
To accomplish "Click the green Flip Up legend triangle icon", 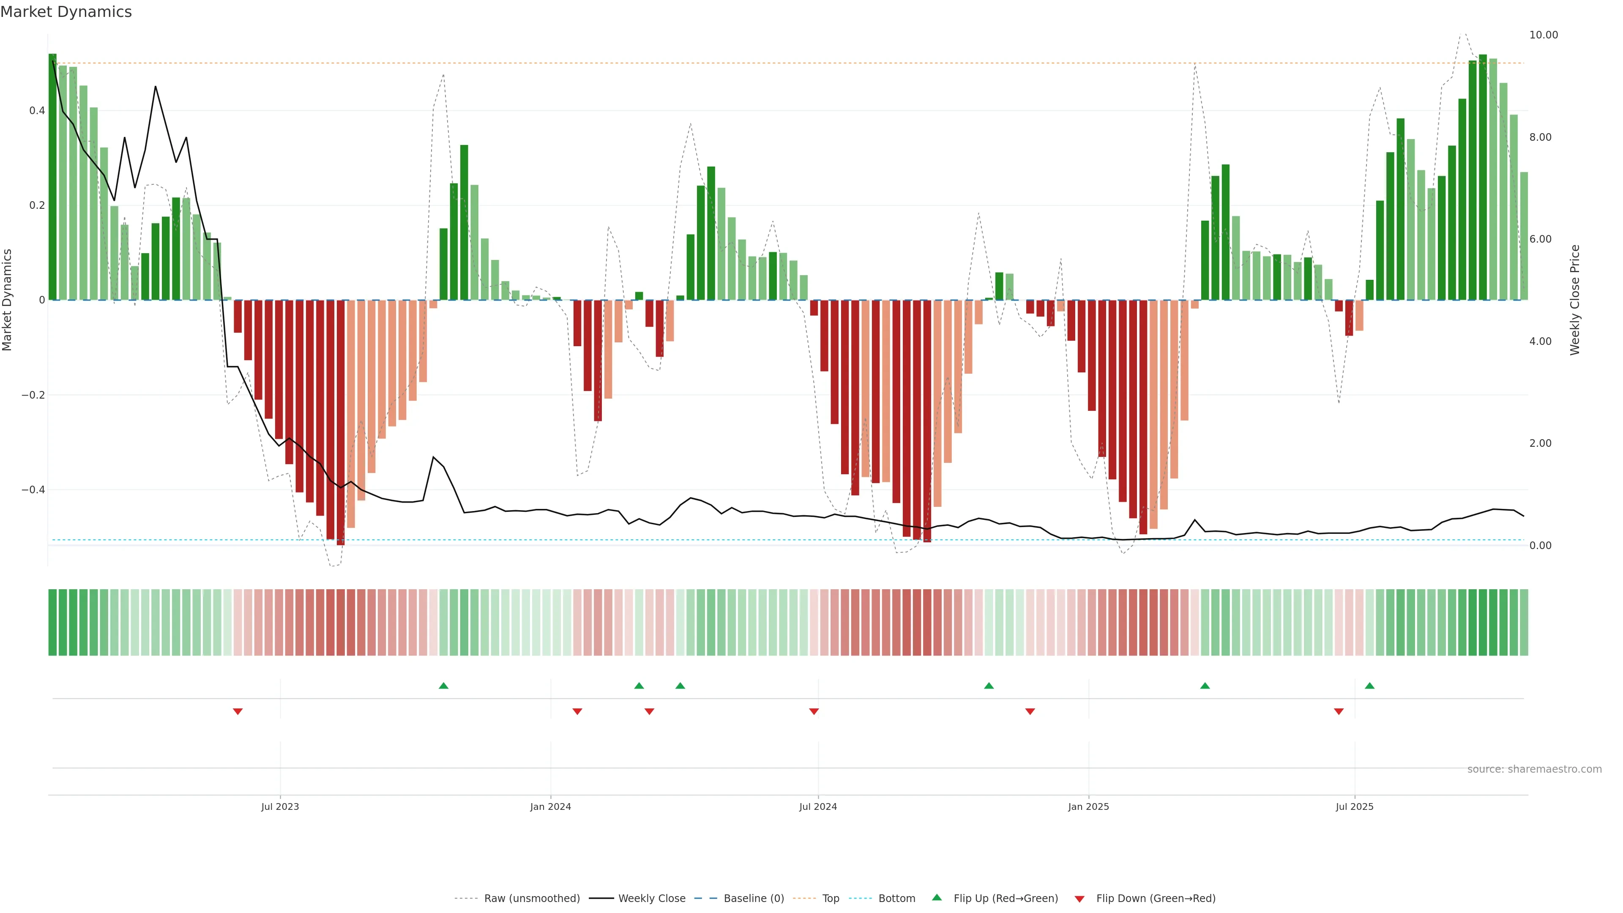I will [937, 897].
